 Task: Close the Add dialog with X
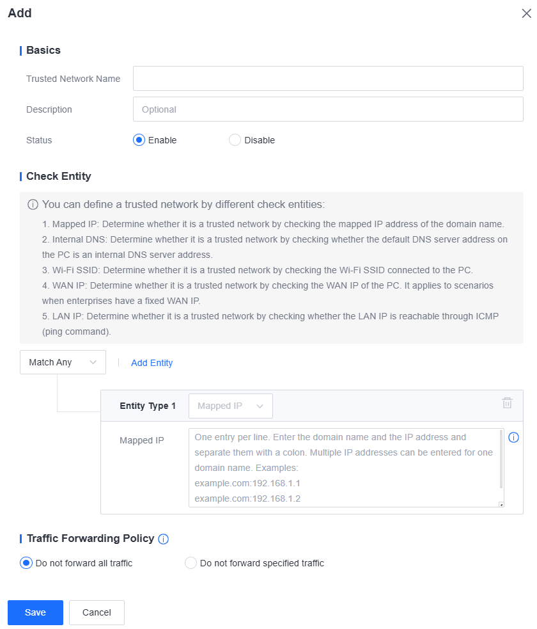(526, 13)
